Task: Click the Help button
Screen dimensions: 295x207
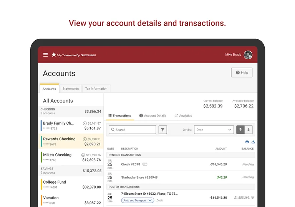Action: 242,72
